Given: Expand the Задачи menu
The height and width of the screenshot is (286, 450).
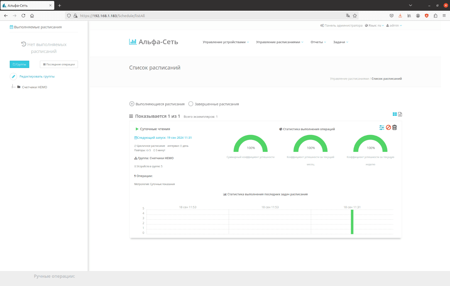Looking at the screenshot, I should (x=341, y=42).
